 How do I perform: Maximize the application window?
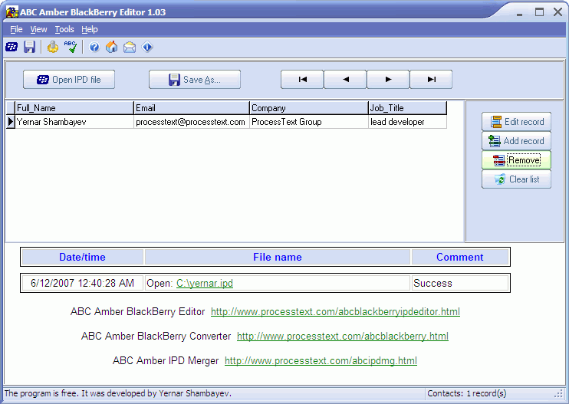tap(540, 12)
